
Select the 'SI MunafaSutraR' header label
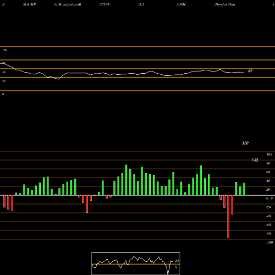pos(68,4)
